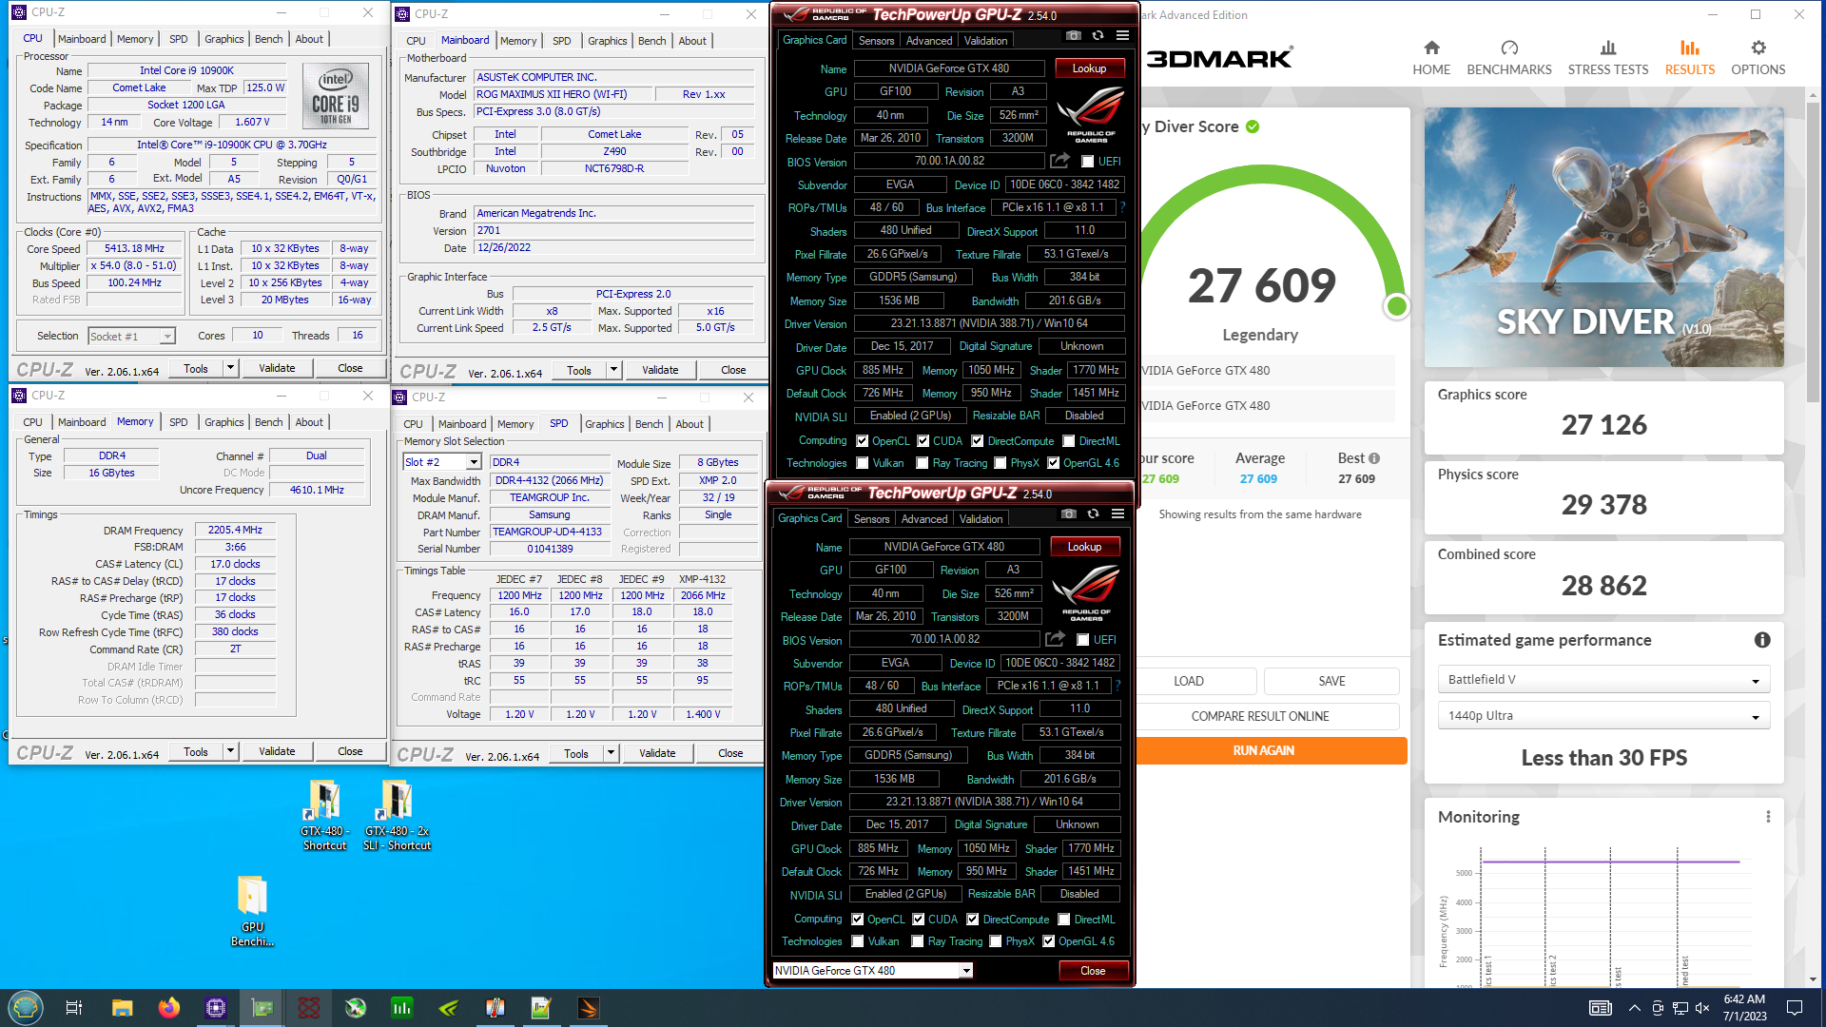Screen dimensions: 1826x1027
Task: Click COMPARE RESULT ONLINE button
Action: point(1260,716)
